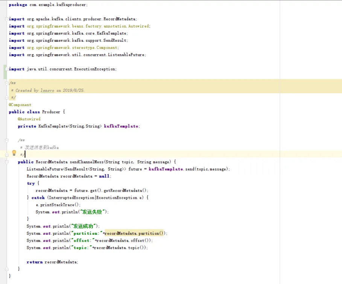This screenshot has height=284, width=342.
Task: Collapse the 'Created by lenovo' Javadoc comment
Action: coord(7,83)
